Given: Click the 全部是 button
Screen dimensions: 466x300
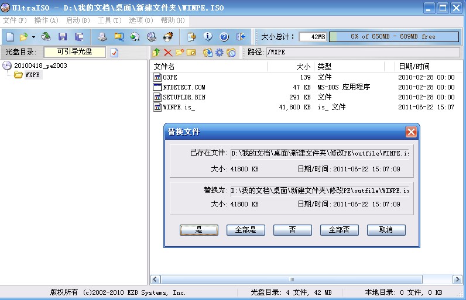Looking at the screenshot, I should click(x=246, y=230).
